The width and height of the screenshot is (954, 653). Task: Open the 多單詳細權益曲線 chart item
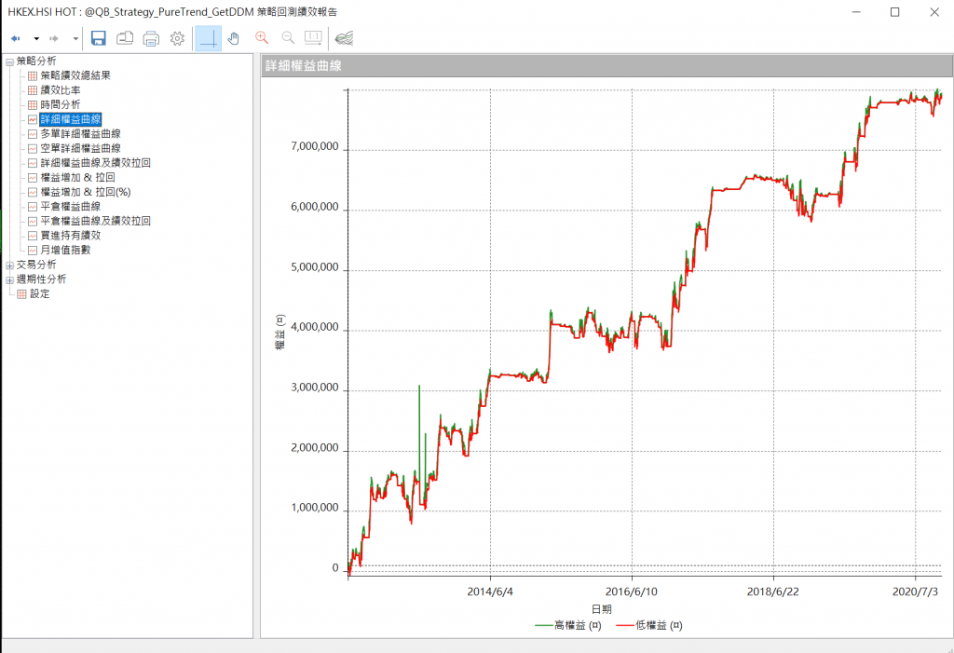[80, 133]
